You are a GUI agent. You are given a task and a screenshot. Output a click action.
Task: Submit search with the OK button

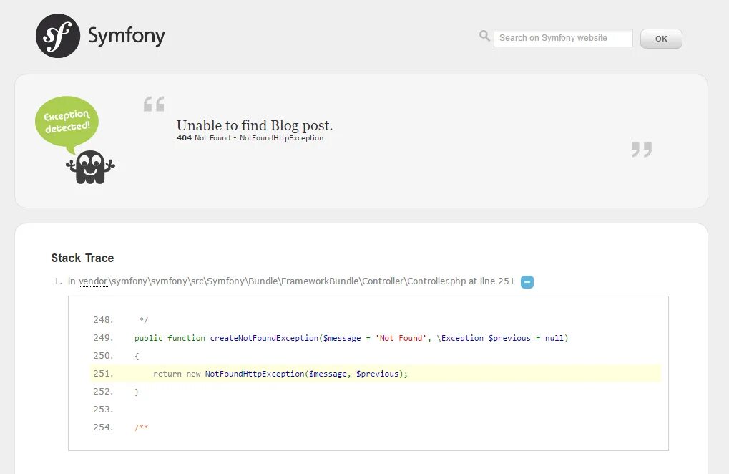click(661, 39)
